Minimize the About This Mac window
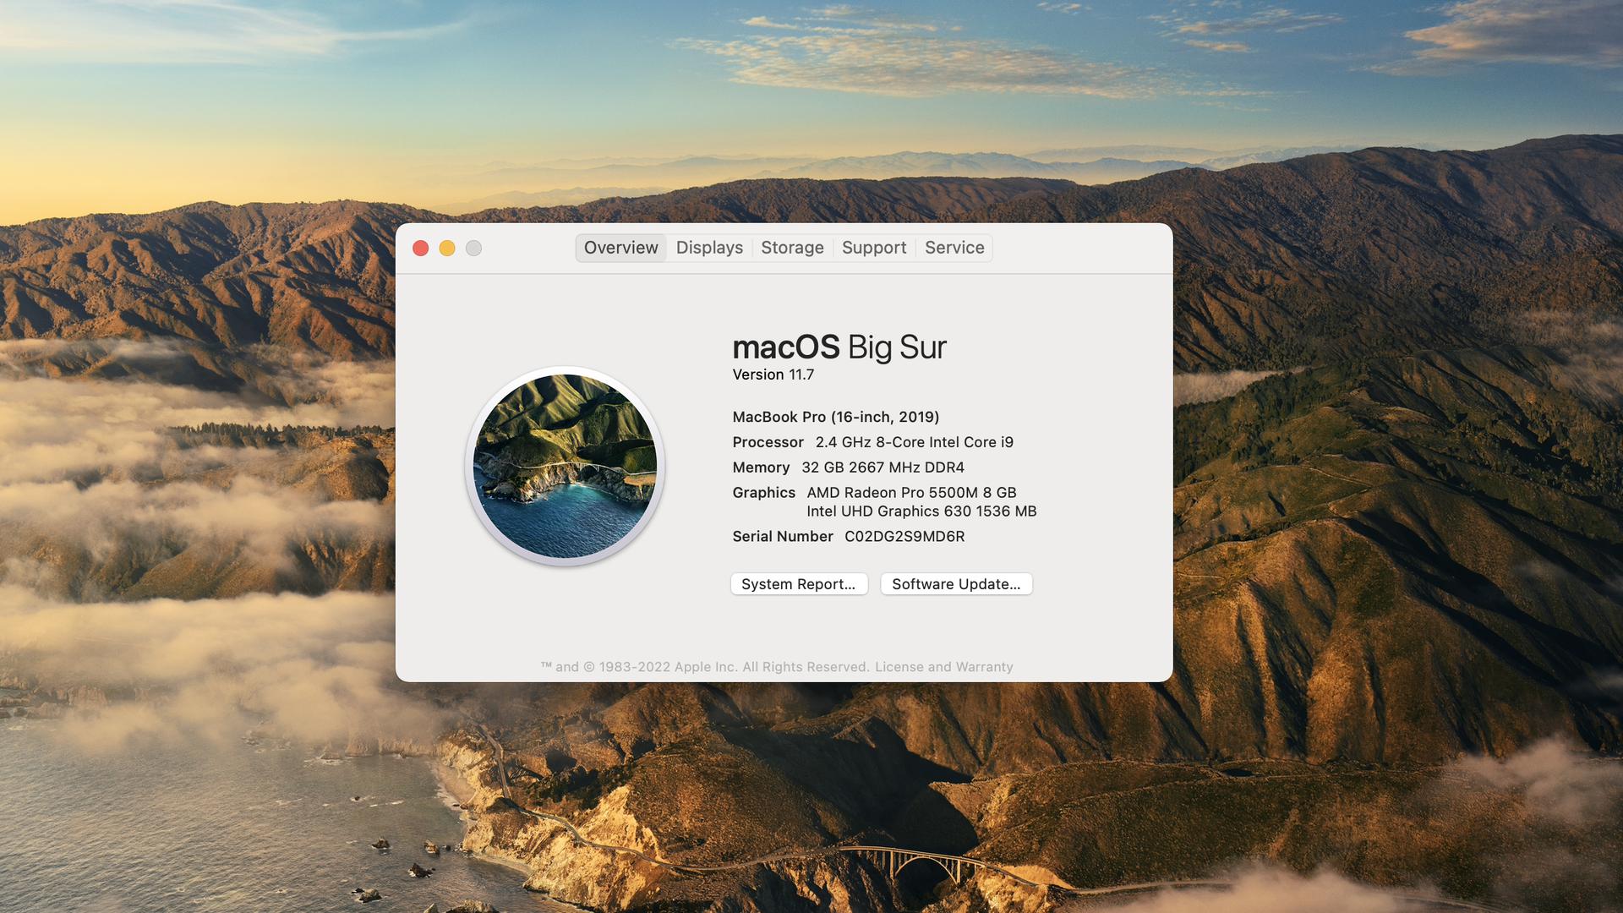 [x=447, y=248]
